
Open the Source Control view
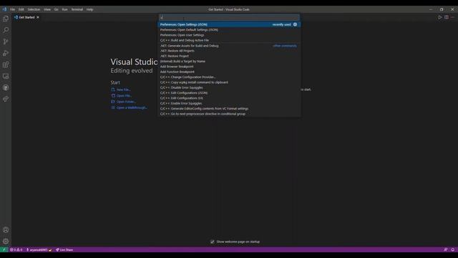6,42
